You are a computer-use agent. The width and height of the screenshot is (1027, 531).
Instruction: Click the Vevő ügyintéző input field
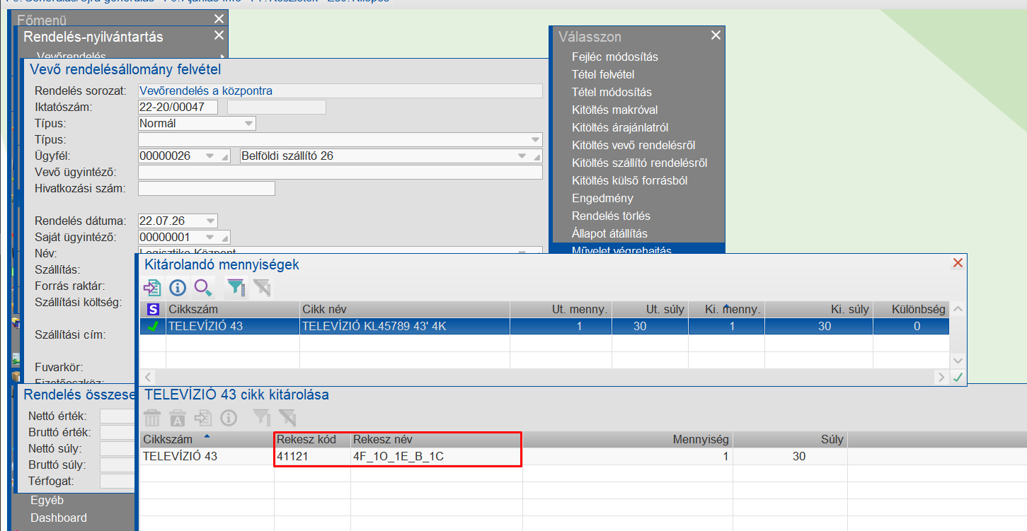coord(340,172)
